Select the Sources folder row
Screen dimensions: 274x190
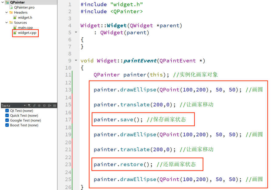[21, 22]
